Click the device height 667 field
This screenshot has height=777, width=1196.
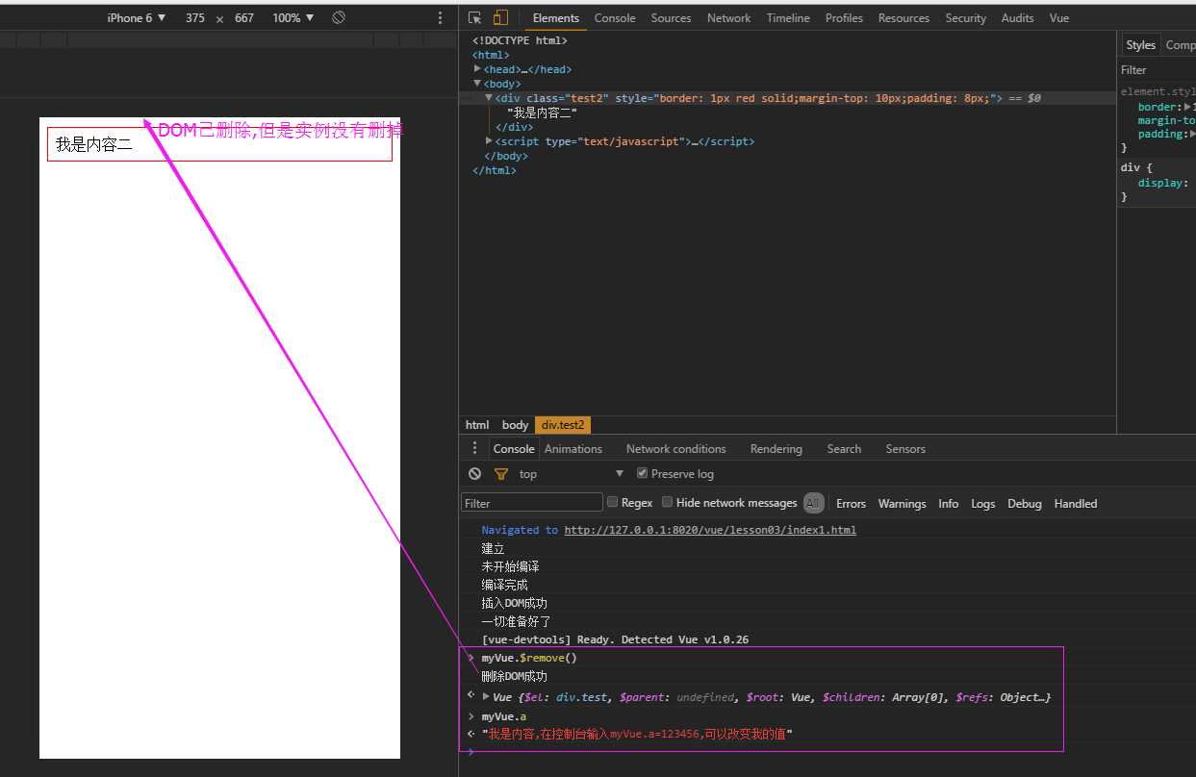244,18
